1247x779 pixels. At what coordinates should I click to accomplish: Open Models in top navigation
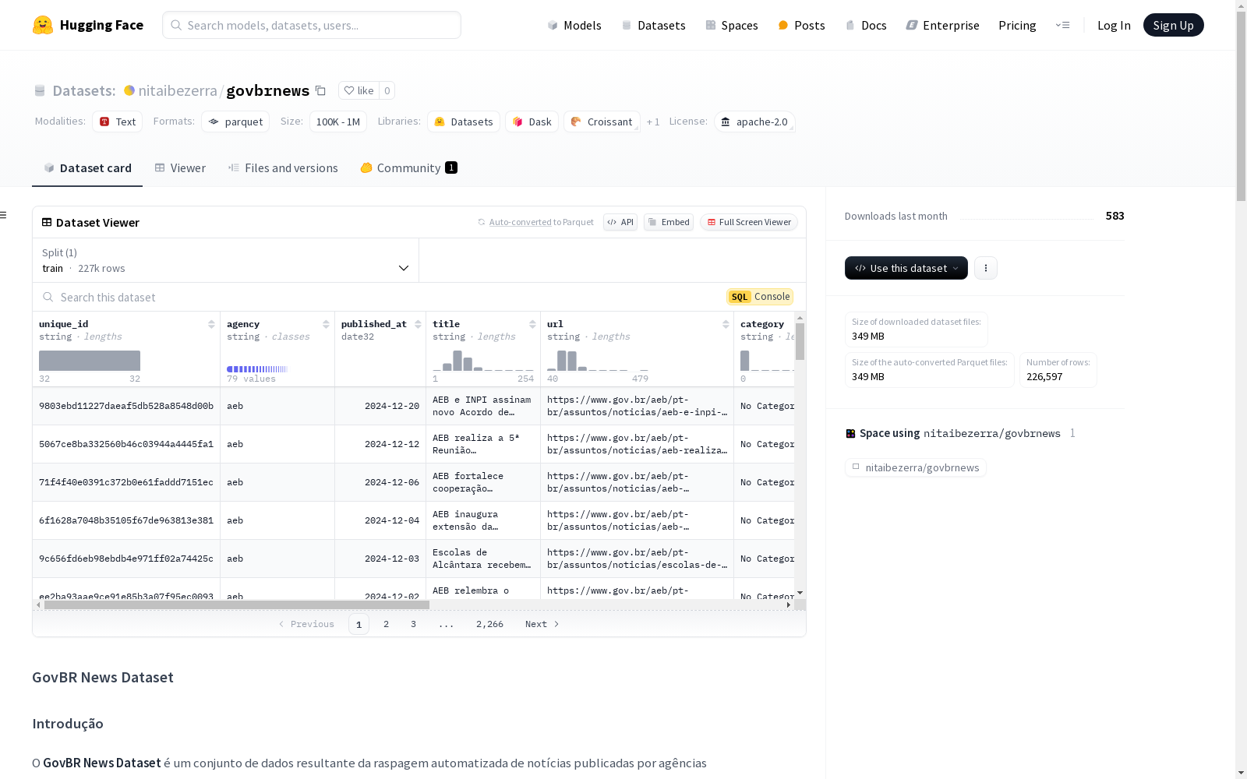tap(574, 25)
